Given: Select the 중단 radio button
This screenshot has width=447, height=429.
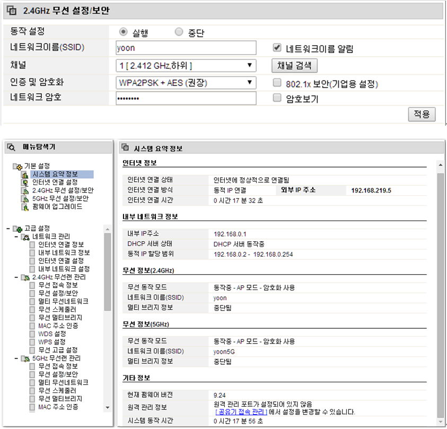Looking at the screenshot, I should pyautogui.click(x=179, y=32).
